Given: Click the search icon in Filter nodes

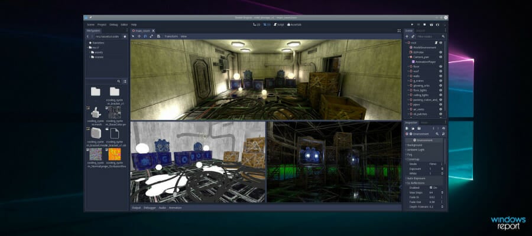Looking at the screenshot, I should (443, 36).
